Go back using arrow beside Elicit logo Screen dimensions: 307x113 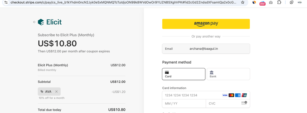pos(34,22)
